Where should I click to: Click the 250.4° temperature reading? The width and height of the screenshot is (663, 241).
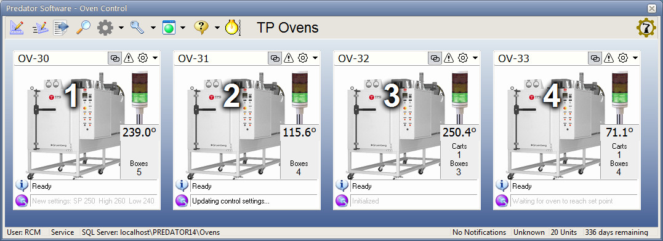coord(460,133)
